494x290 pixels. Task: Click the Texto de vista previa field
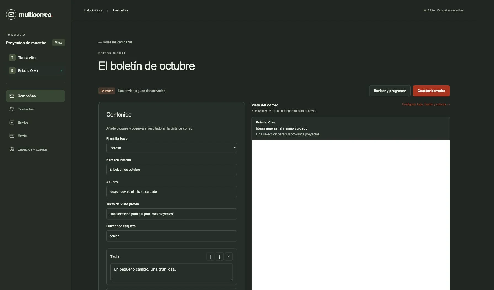click(x=171, y=214)
